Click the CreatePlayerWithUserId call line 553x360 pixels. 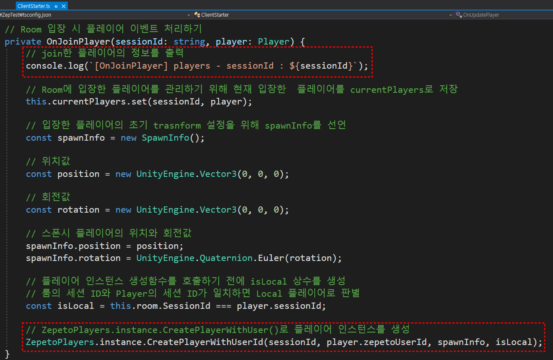(x=284, y=342)
